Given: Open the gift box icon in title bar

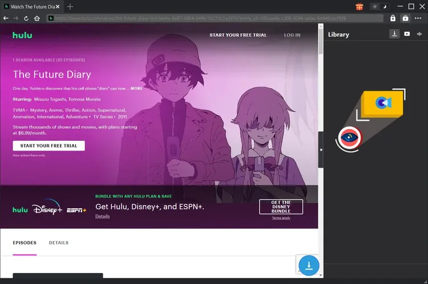Looking at the screenshot, I should click(x=360, y=7).
